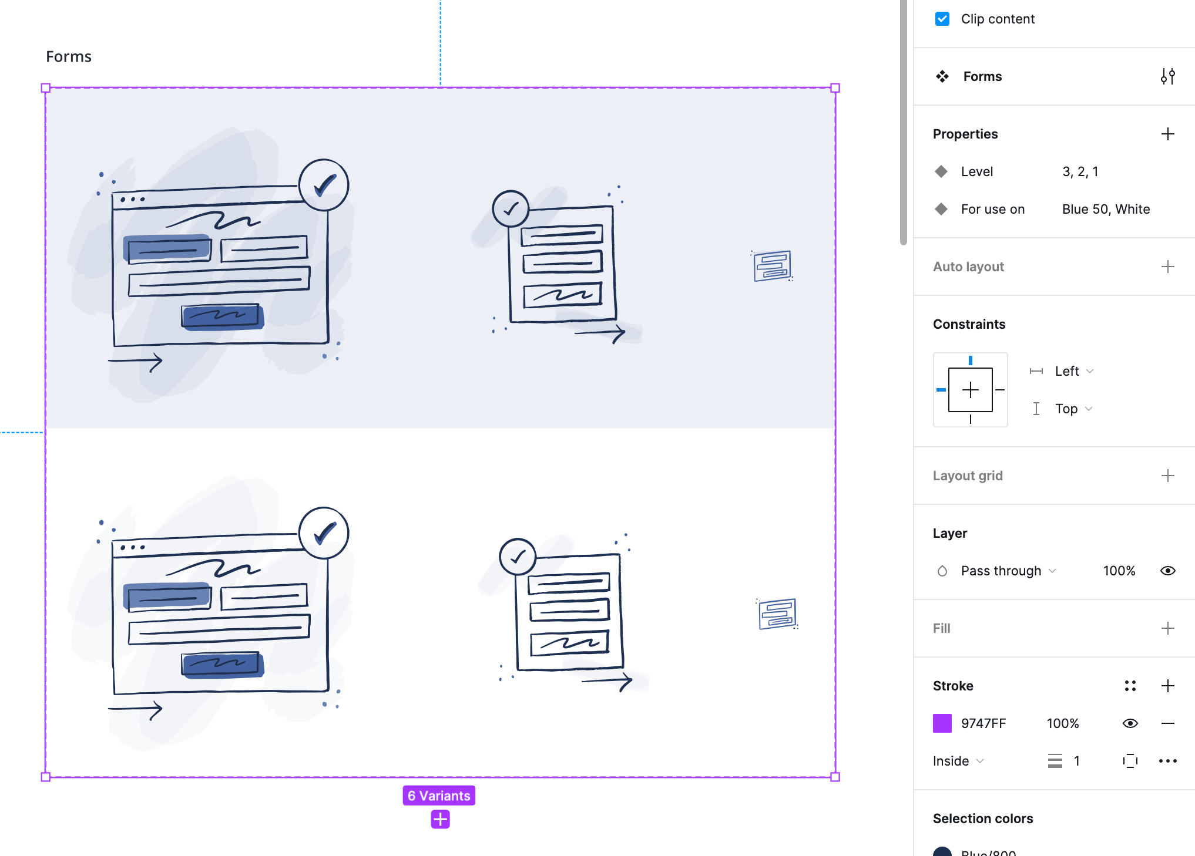Click the purple 9747FF stroke swatch
1195x856 pixels.
(942, 723)
